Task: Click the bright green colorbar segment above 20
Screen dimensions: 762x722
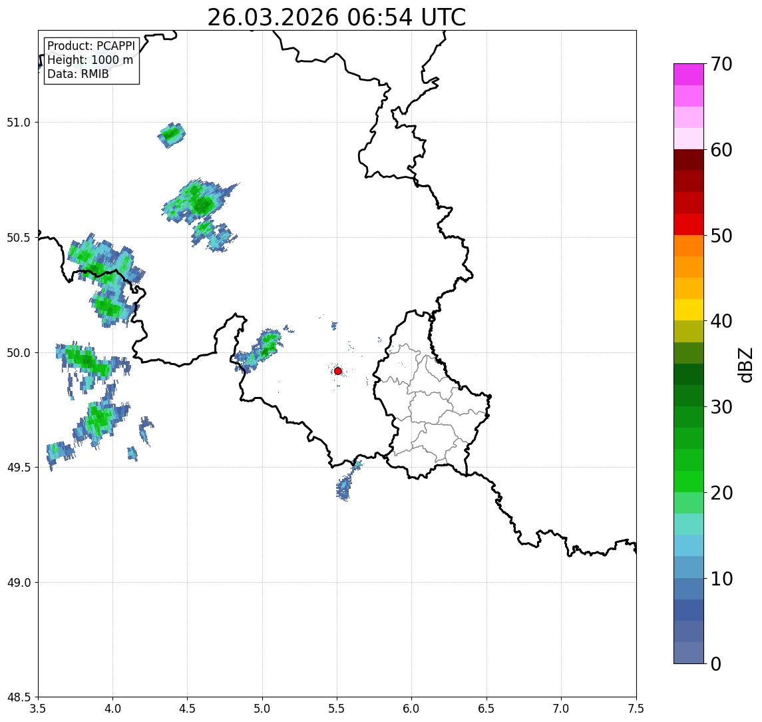Action: [689, 481]
